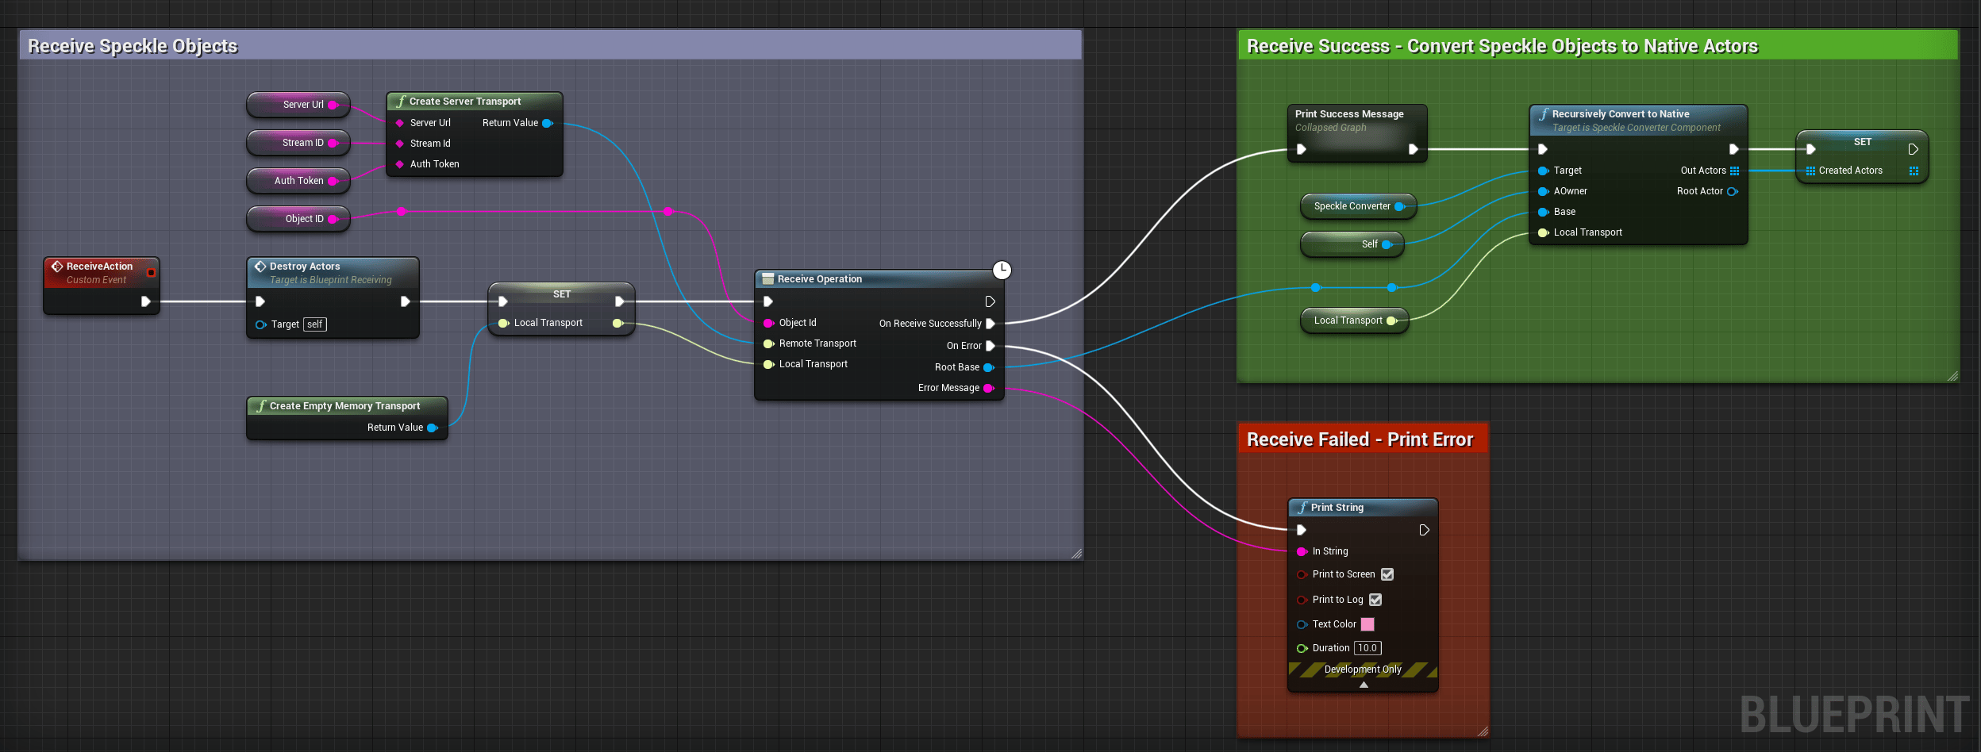This screenshot has width=1981, height=752.
Task: Click the Create Empty Memory Transport Return Value pin
Action: [x=433, y=428]
